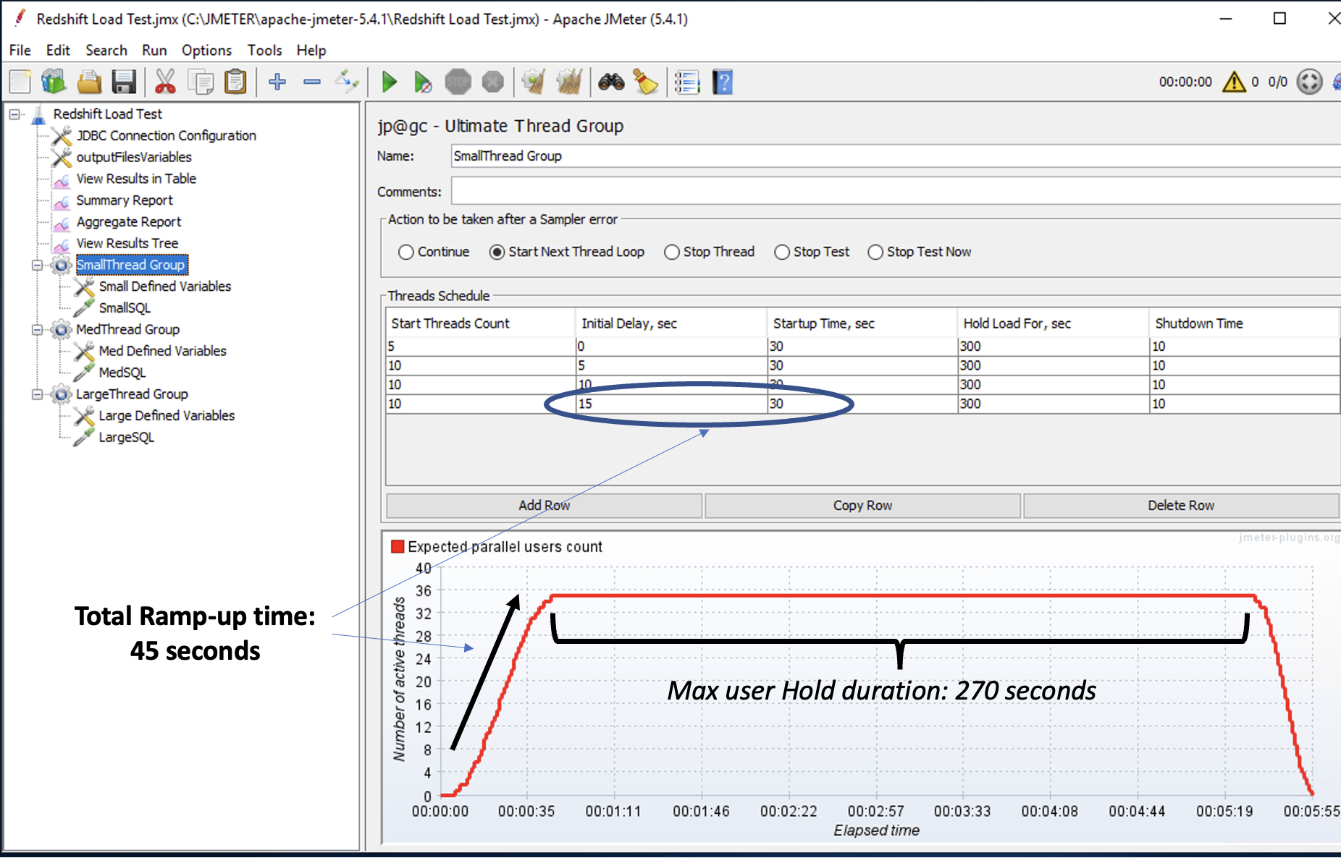Collapse the LargeThread Group tree node

(37, 394)
